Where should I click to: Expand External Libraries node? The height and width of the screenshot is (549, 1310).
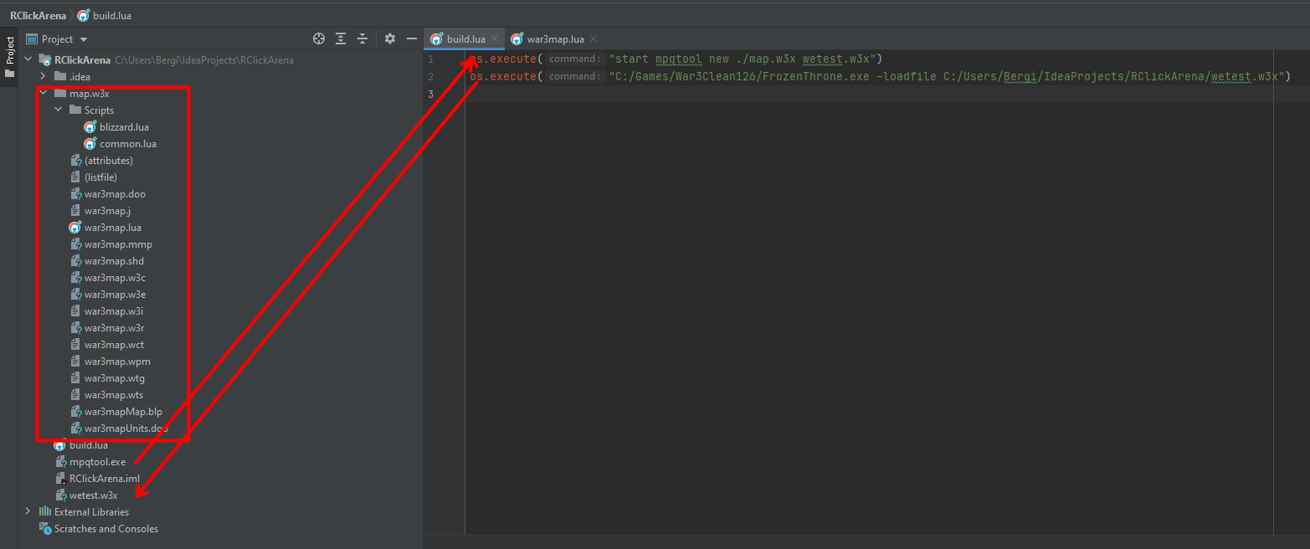point(28,511)
